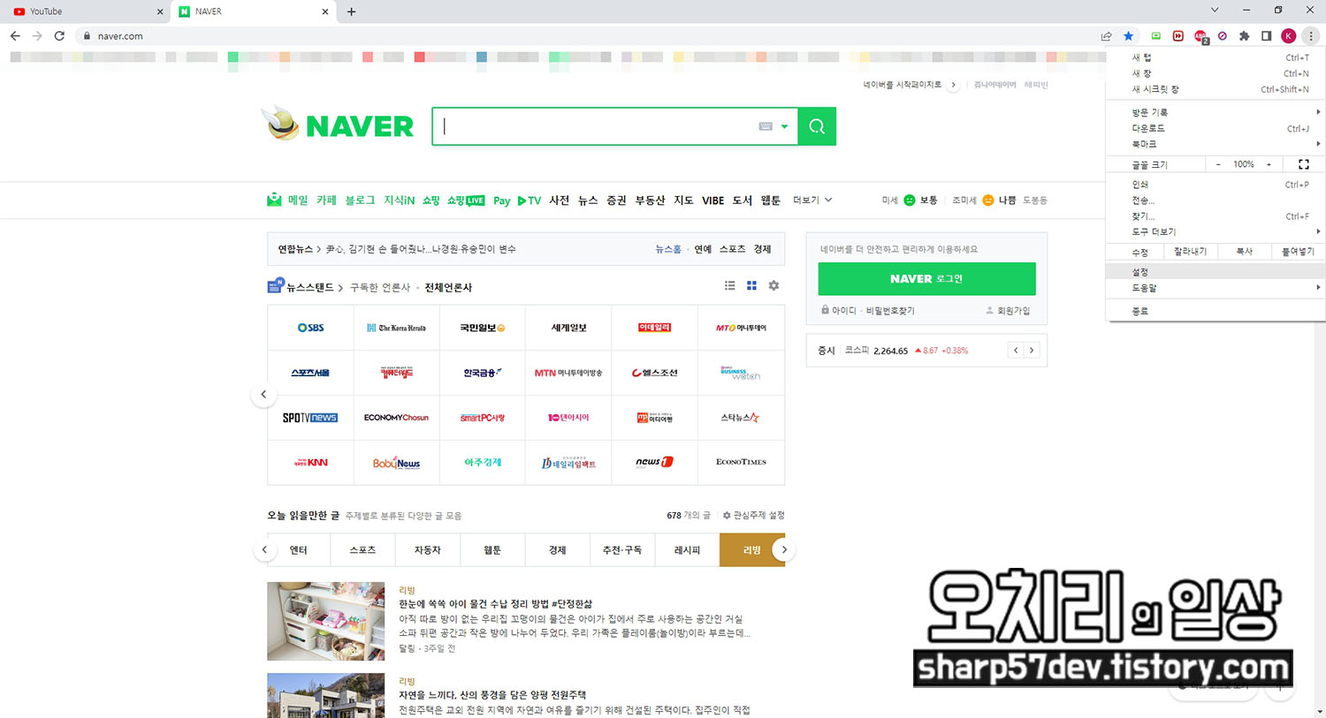Select the 리빙 topic tab
The height and width of the screenshot is (718, 1326).
click(751, 549)
